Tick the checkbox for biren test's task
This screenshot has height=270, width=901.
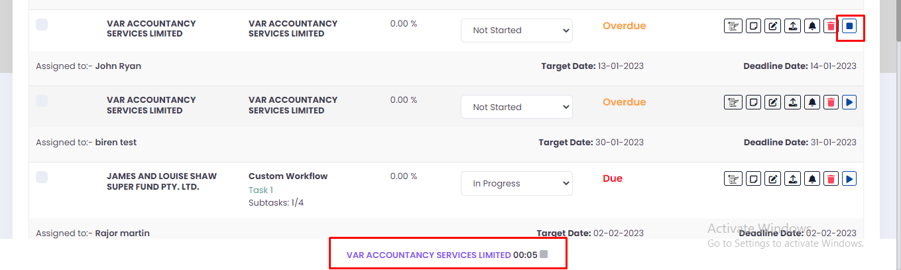pyautogui.click(x=42, y=101)
